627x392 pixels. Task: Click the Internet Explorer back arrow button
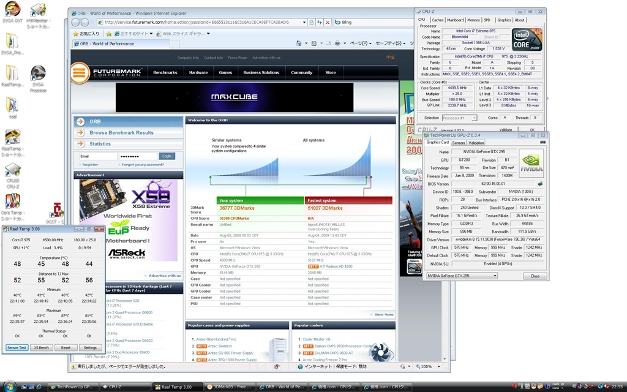click(x=75, y=23)
